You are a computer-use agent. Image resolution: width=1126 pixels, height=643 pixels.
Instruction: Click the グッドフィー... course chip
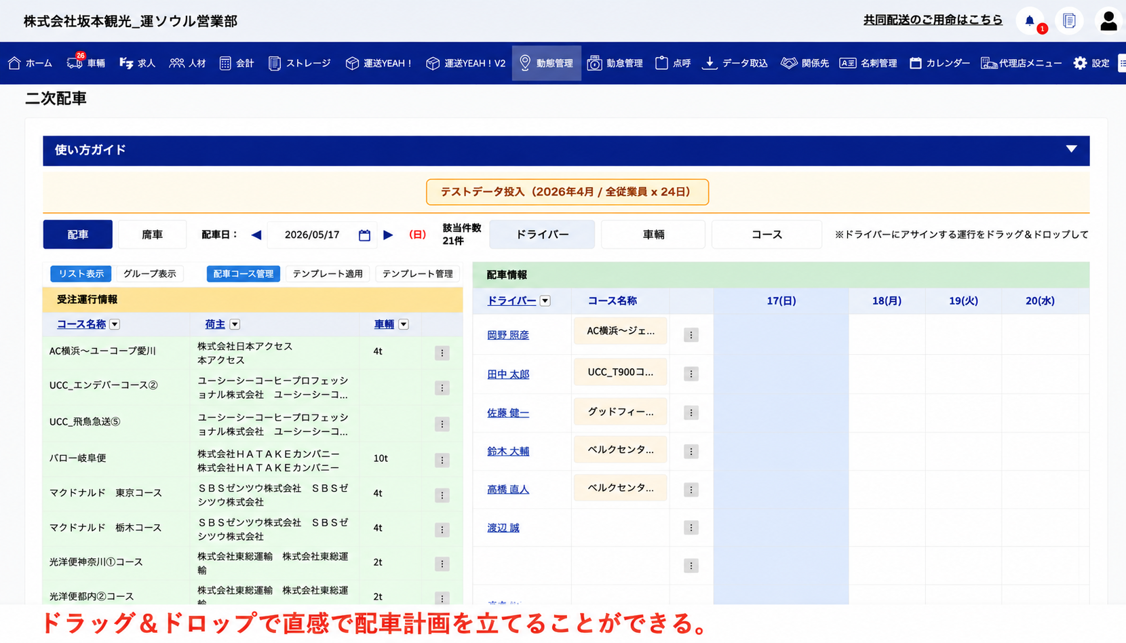point(620,412)
